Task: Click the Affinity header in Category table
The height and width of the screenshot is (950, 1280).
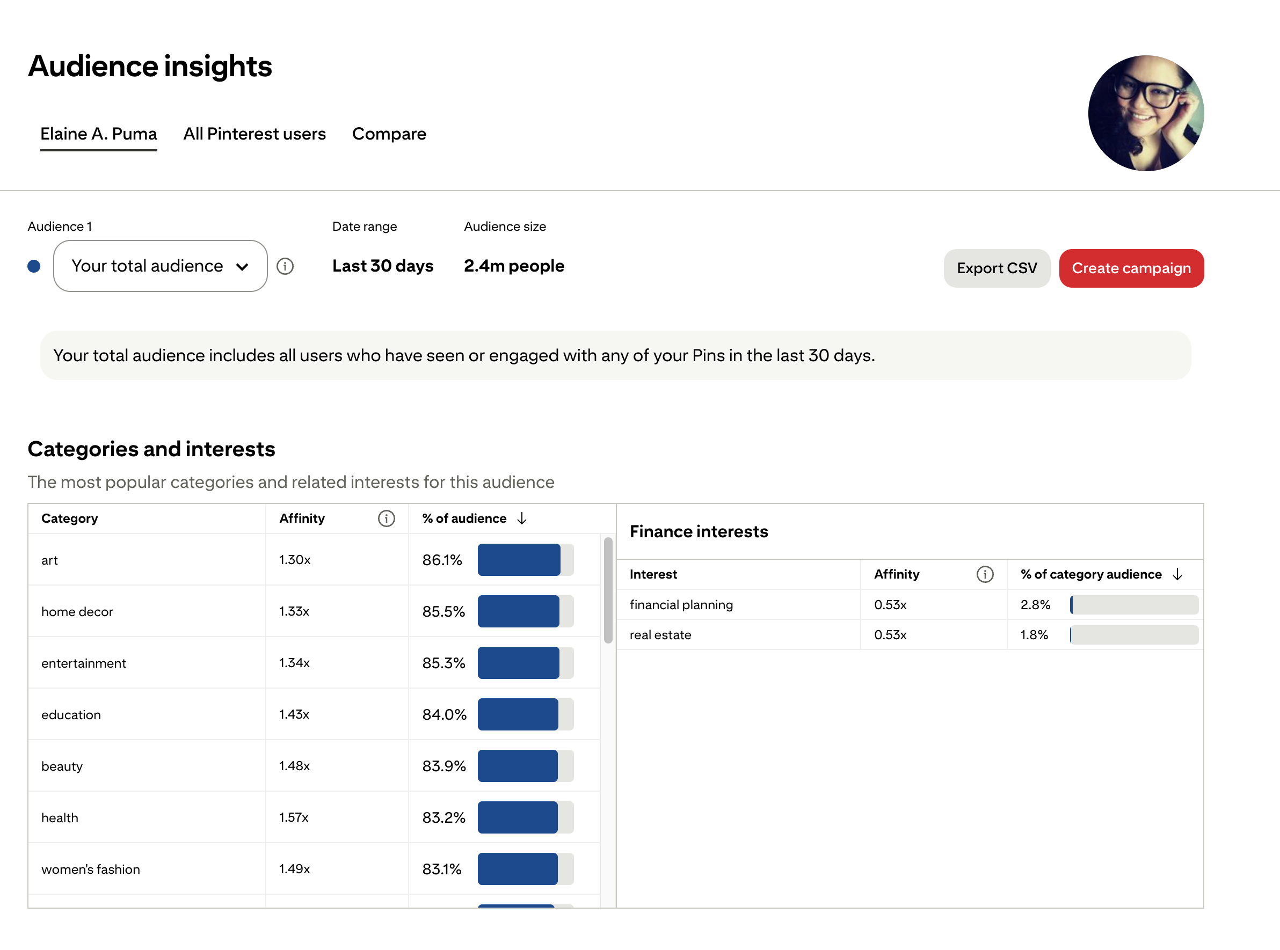Action: (x=302, y=518)
